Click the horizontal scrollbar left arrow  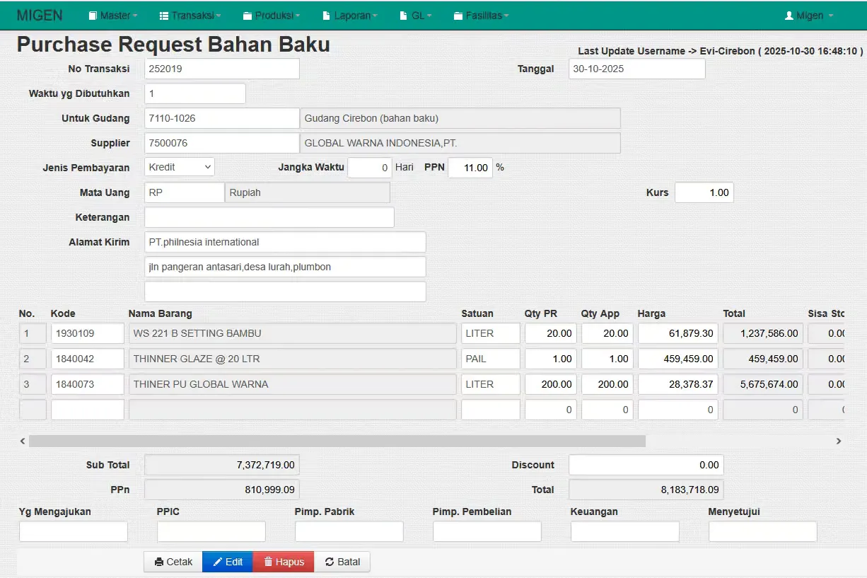[x=23, y=441]
